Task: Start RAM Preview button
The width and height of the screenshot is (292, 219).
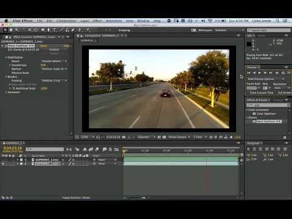Action: [x=289, y=72]
